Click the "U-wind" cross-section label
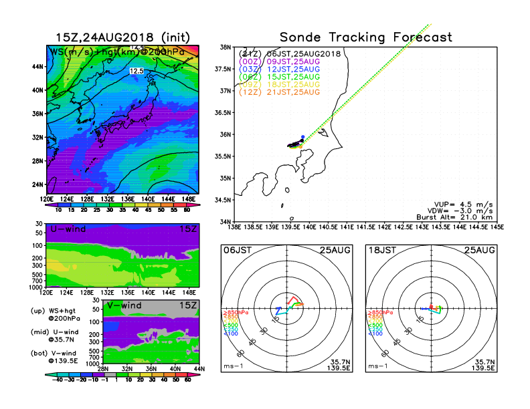Viewport: 530px width, 409px height. [x=68, y=229]
